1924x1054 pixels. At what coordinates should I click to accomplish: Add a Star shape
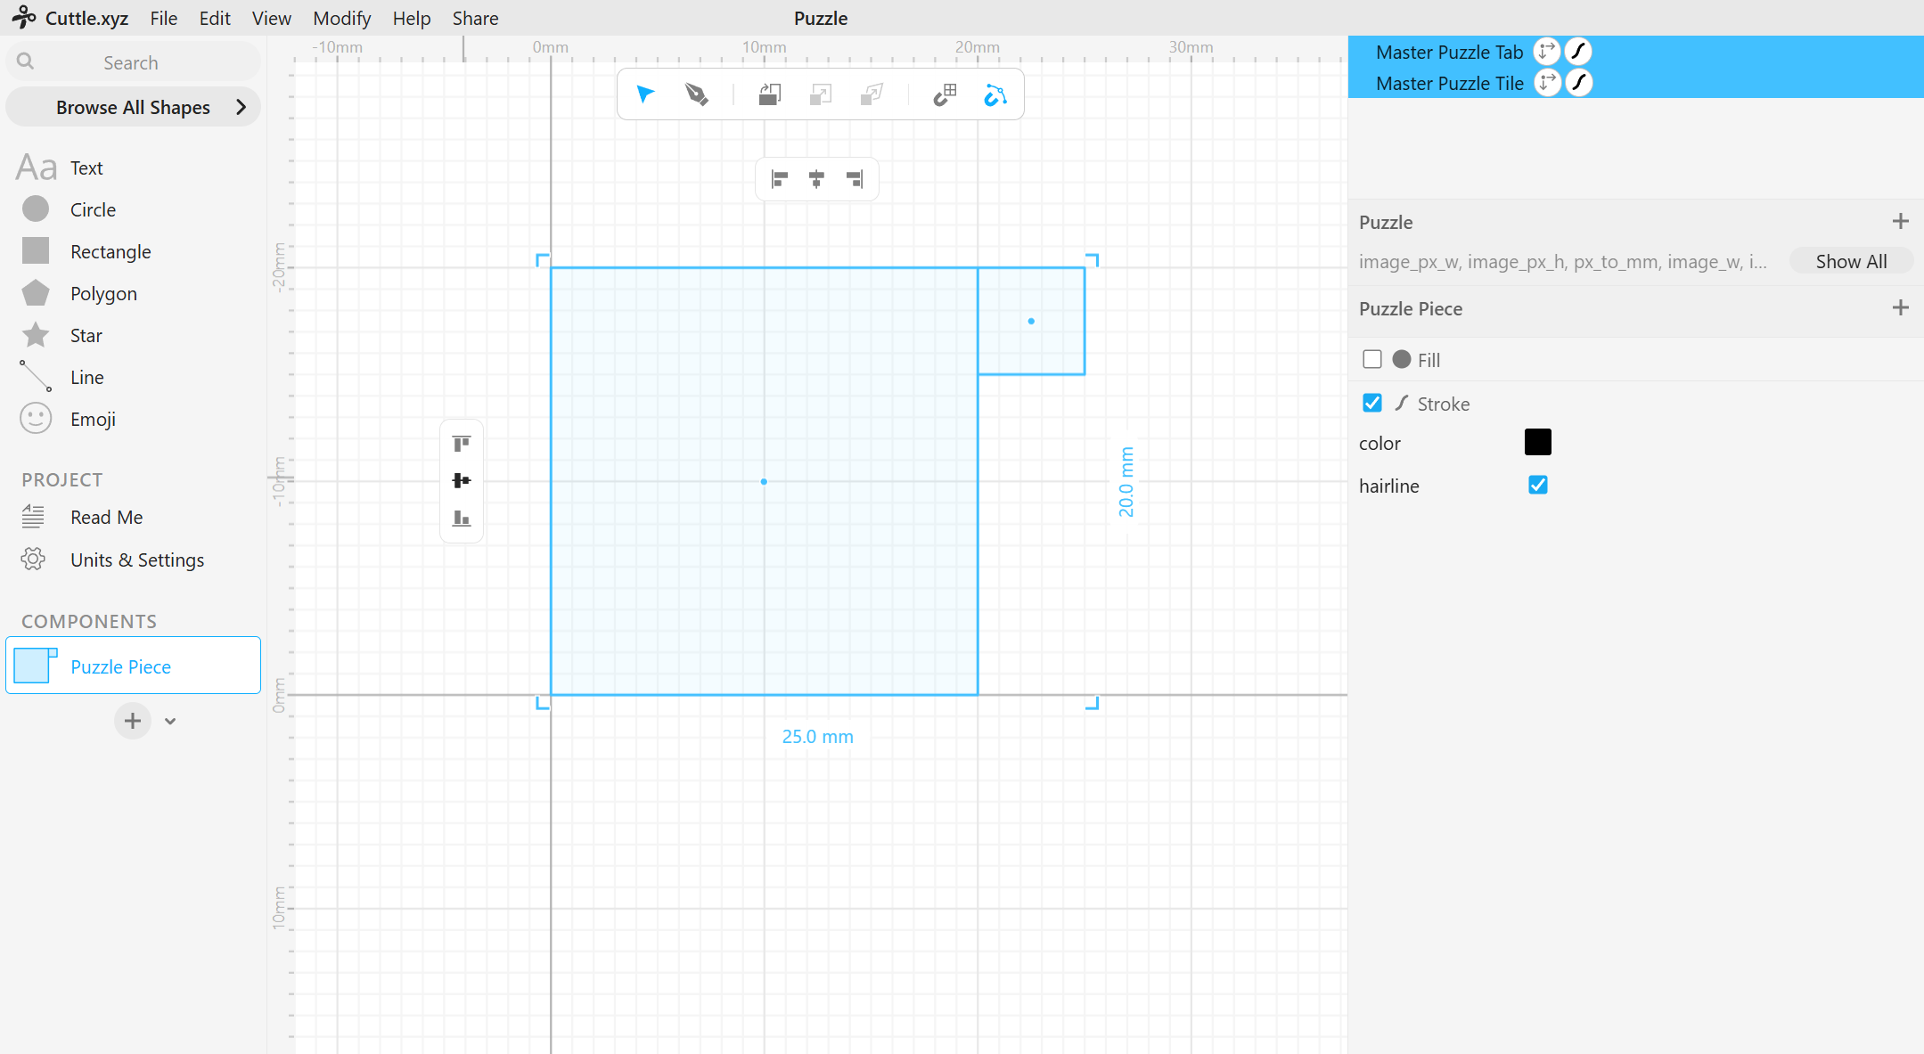86,335
